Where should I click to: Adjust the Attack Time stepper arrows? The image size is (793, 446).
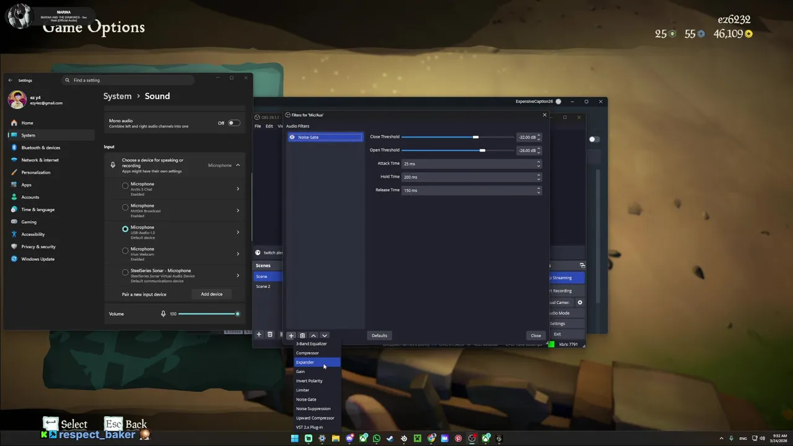click(538, 164)
